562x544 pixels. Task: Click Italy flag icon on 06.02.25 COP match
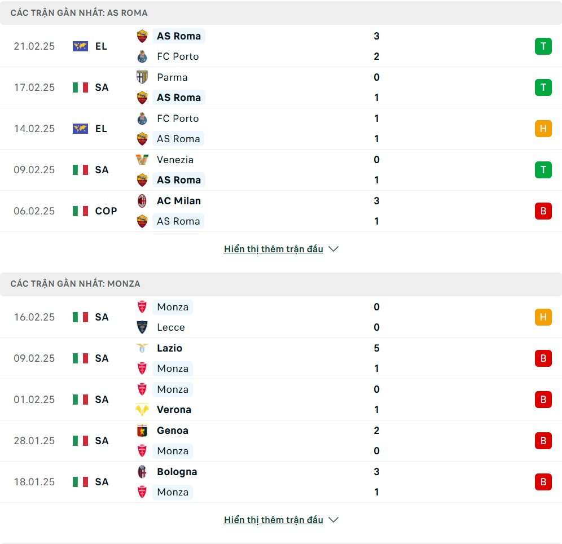[x=80, y=211]
